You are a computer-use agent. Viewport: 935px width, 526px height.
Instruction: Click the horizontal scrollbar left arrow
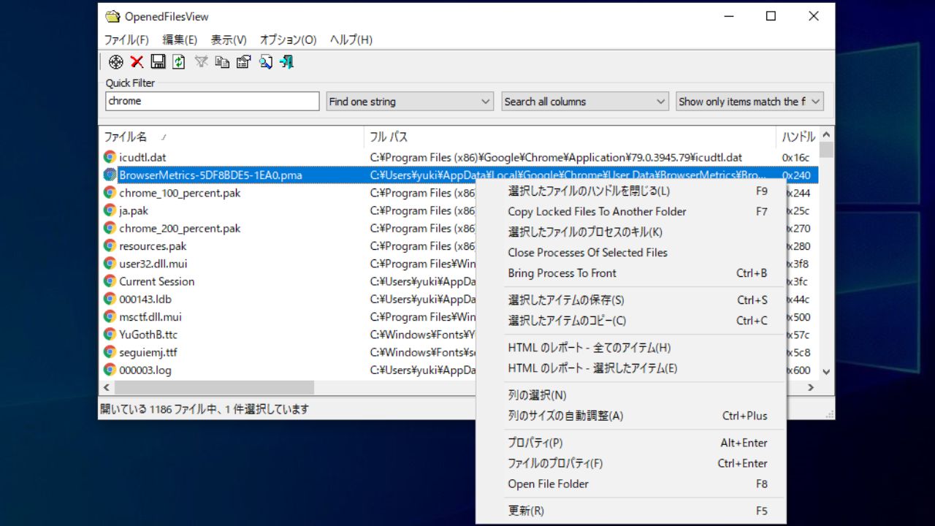[106, 387]
